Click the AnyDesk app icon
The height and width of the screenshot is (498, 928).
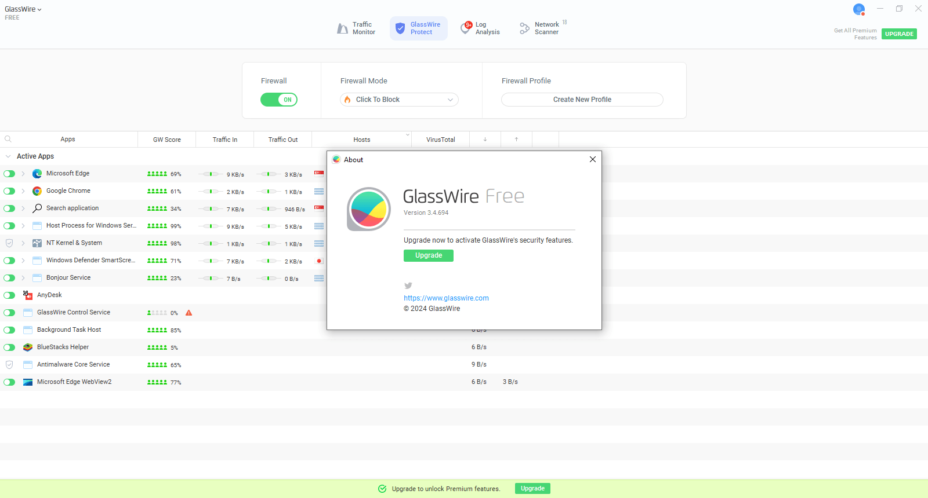pos(28,295)
